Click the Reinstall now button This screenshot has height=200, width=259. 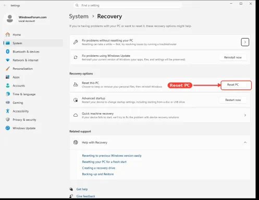233,57
